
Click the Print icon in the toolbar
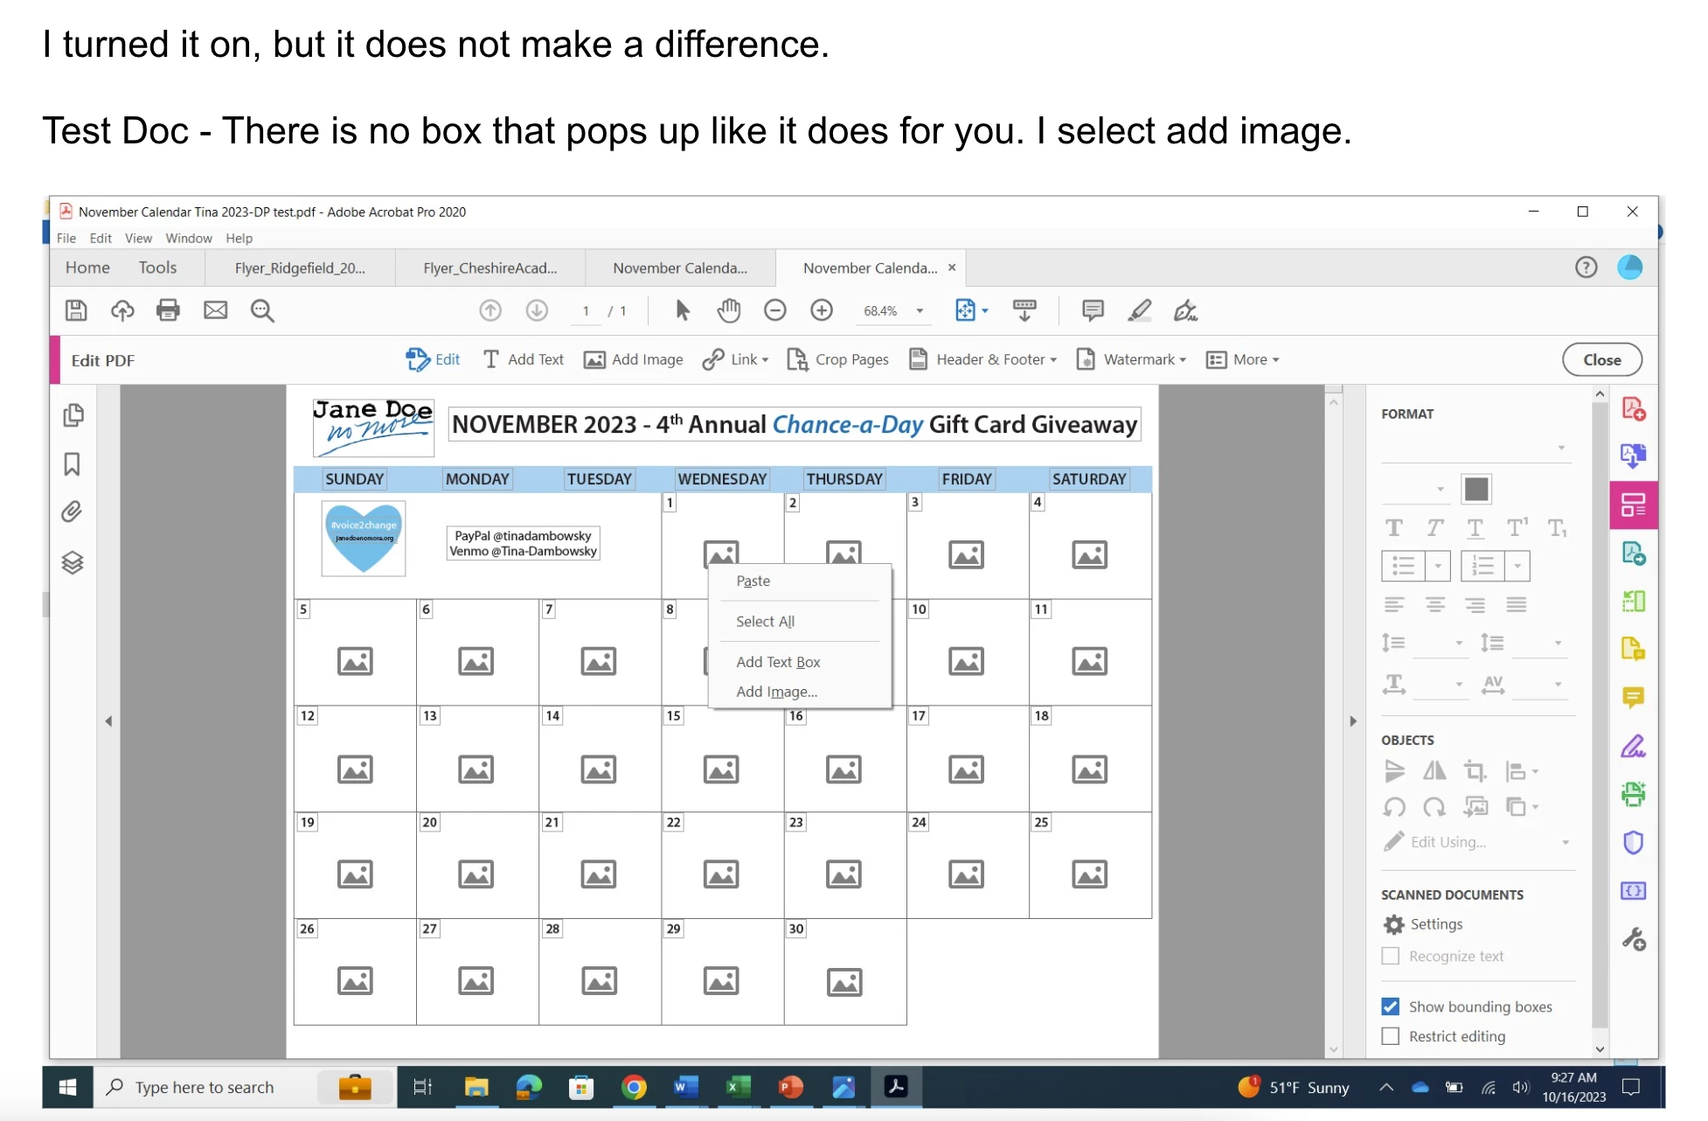click(x=168, y=310)
